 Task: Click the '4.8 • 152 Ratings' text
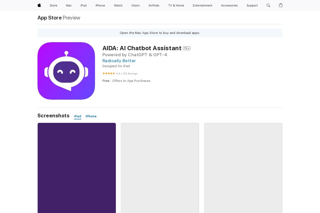(x=127, y=74)
